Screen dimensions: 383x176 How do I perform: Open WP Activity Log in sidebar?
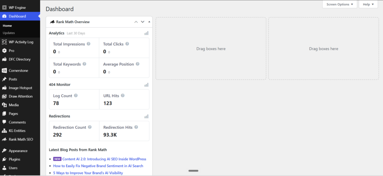coord(20,42)
